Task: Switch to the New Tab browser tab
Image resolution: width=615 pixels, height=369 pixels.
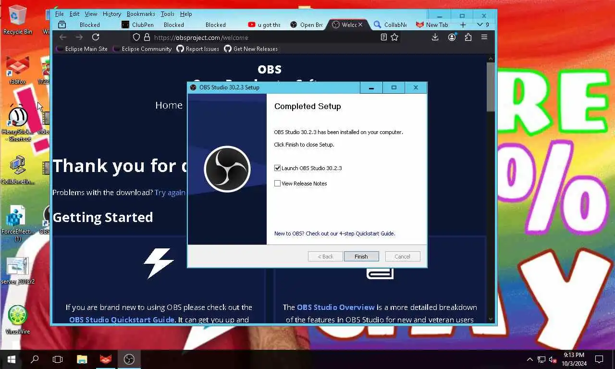Action: 432,25
